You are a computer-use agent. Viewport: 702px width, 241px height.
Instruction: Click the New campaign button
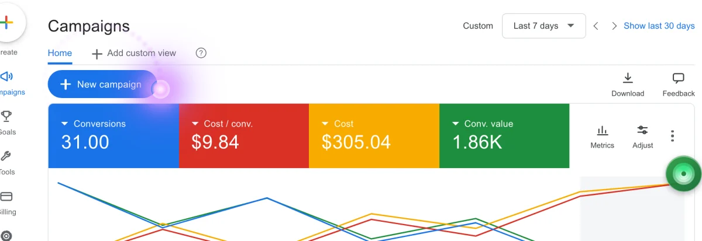(x=102, y=85)
